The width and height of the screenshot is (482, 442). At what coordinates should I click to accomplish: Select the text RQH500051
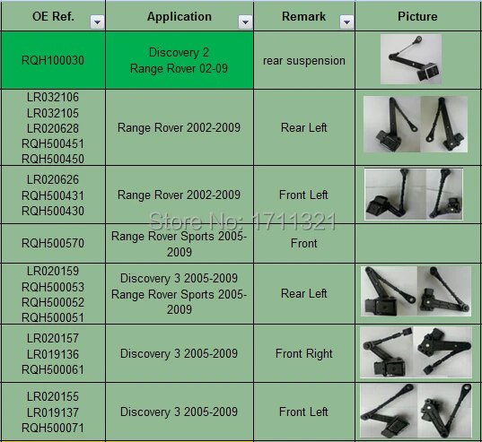53,317
